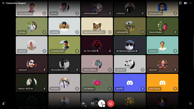Unmute your microphone in the call controls
The width and height of the screenshot is (194, 109).
coord(102,104)
